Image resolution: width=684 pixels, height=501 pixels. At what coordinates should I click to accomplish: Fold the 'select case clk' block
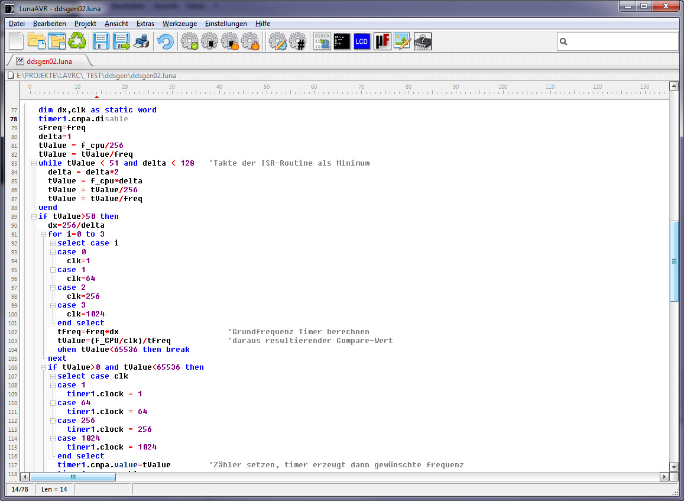[53, 376]
